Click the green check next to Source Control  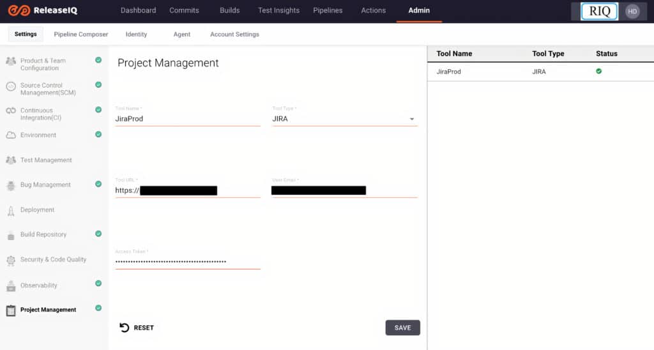tap(98, 85)
